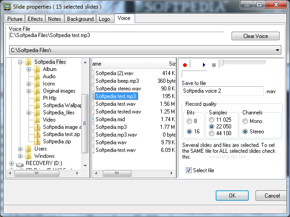Select the file Softpedia.mp3.wav
290x217 pixels.
pyautogui.click(x=116, y=135)
